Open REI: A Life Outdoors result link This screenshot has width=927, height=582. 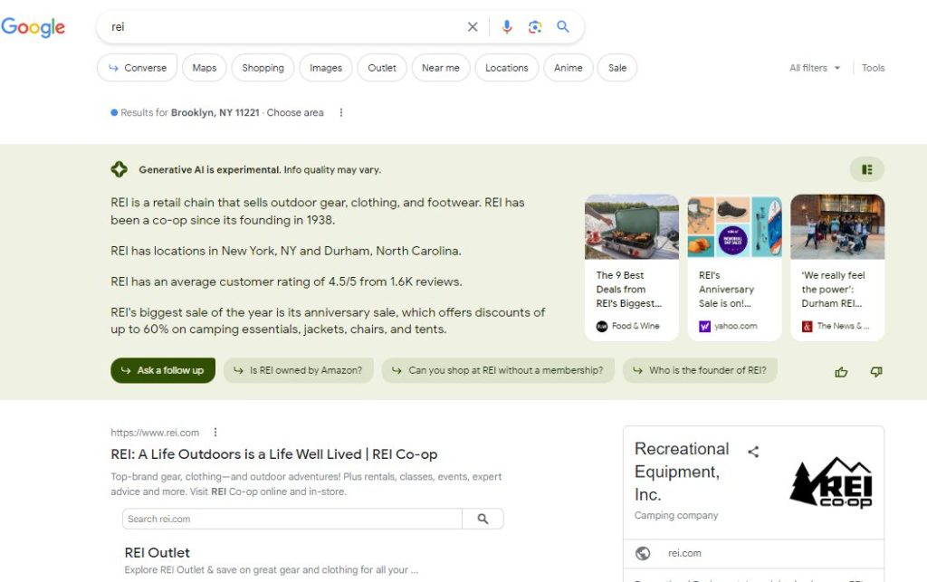(273, 454)
